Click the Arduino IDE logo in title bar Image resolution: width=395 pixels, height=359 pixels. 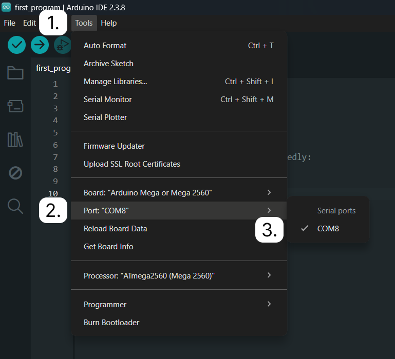[x=6, y=7]
